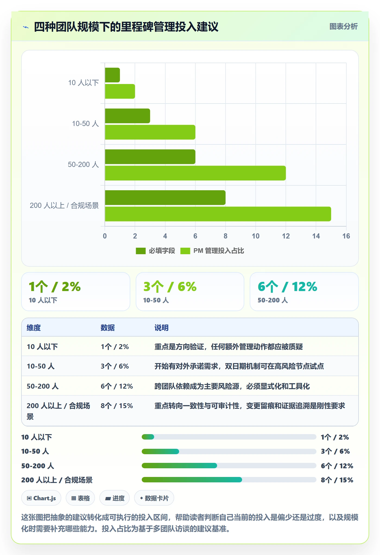
Task: Toggle the PM 管理投入占比 legend swatch
Action: tap(185, 251)
